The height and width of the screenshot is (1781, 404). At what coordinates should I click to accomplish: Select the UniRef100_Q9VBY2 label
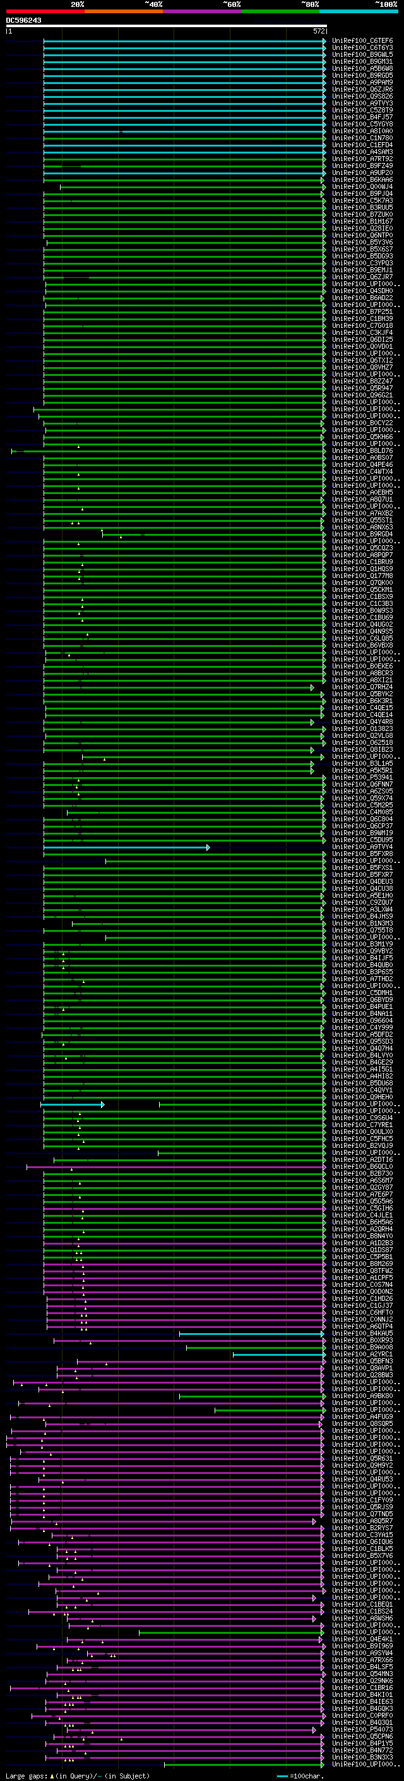[362, 951]
